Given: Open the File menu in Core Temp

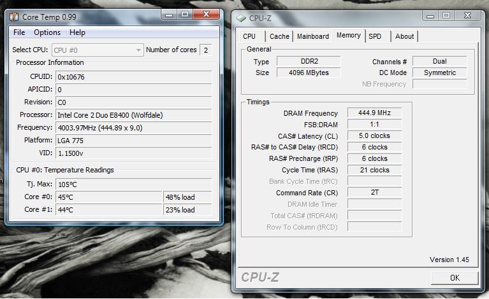Looking at the screenshot, I should coord(19,32).
